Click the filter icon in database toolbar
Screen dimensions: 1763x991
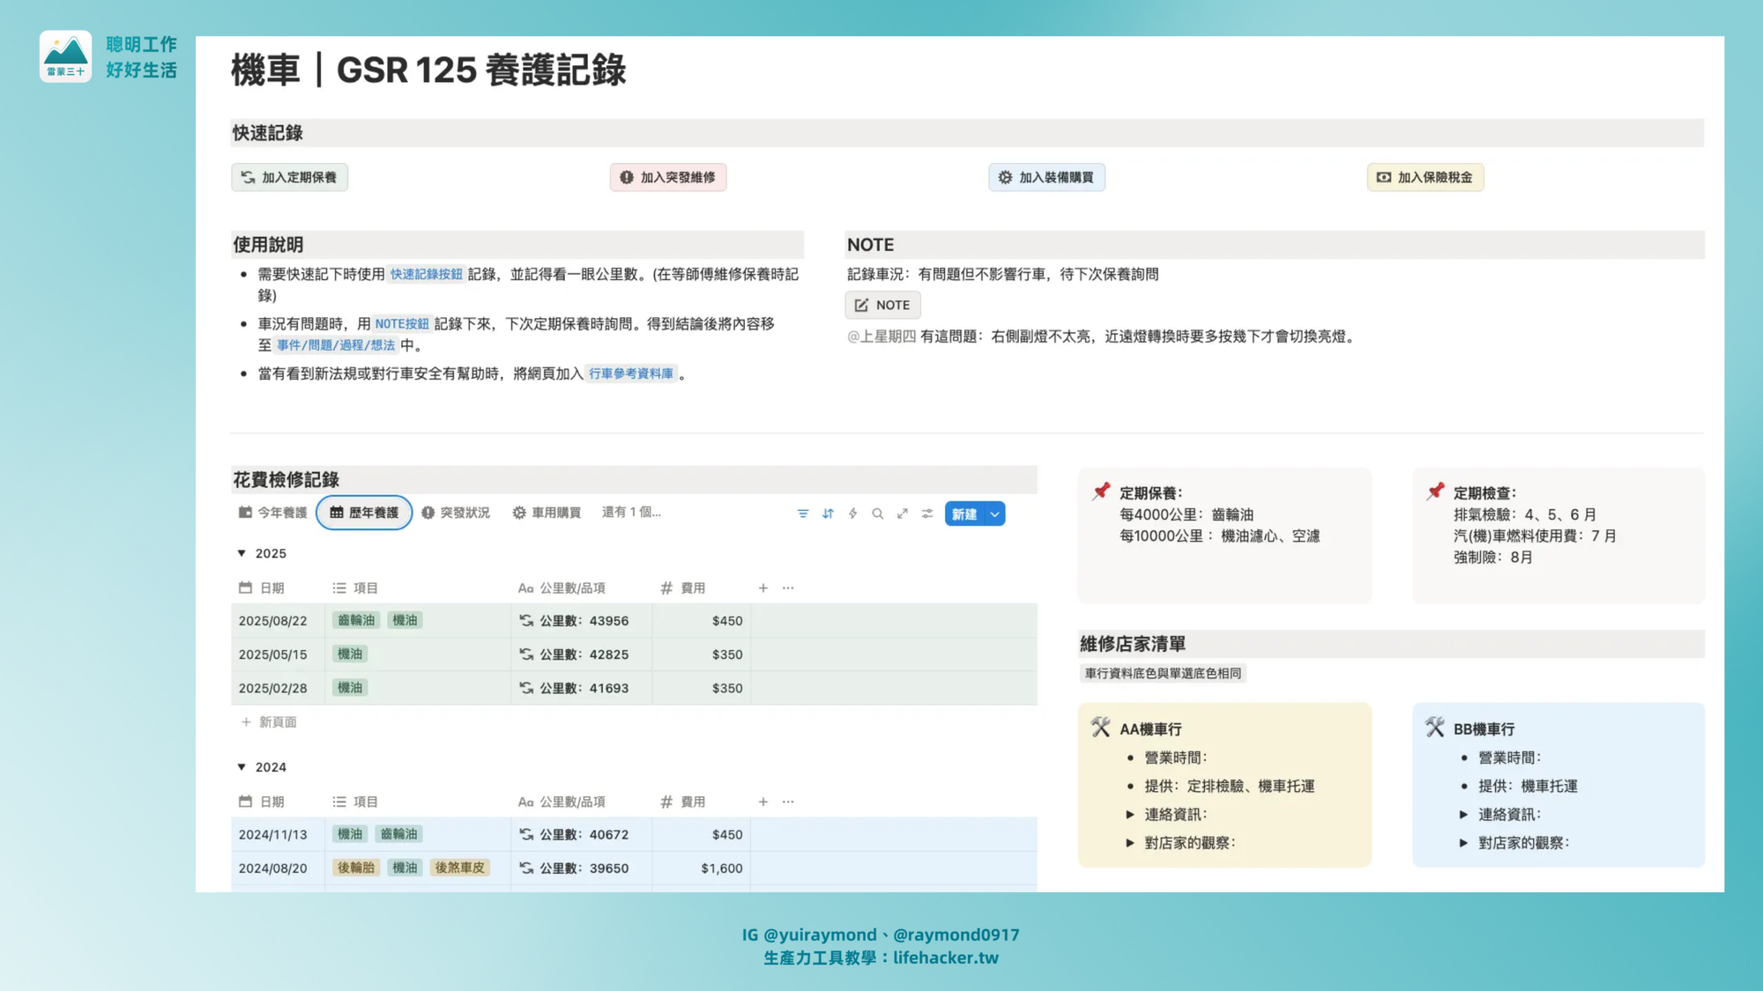[802, 514]
